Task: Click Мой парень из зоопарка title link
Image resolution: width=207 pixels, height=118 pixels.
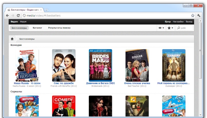Action: pyautogui.click(x=173, y=83)
